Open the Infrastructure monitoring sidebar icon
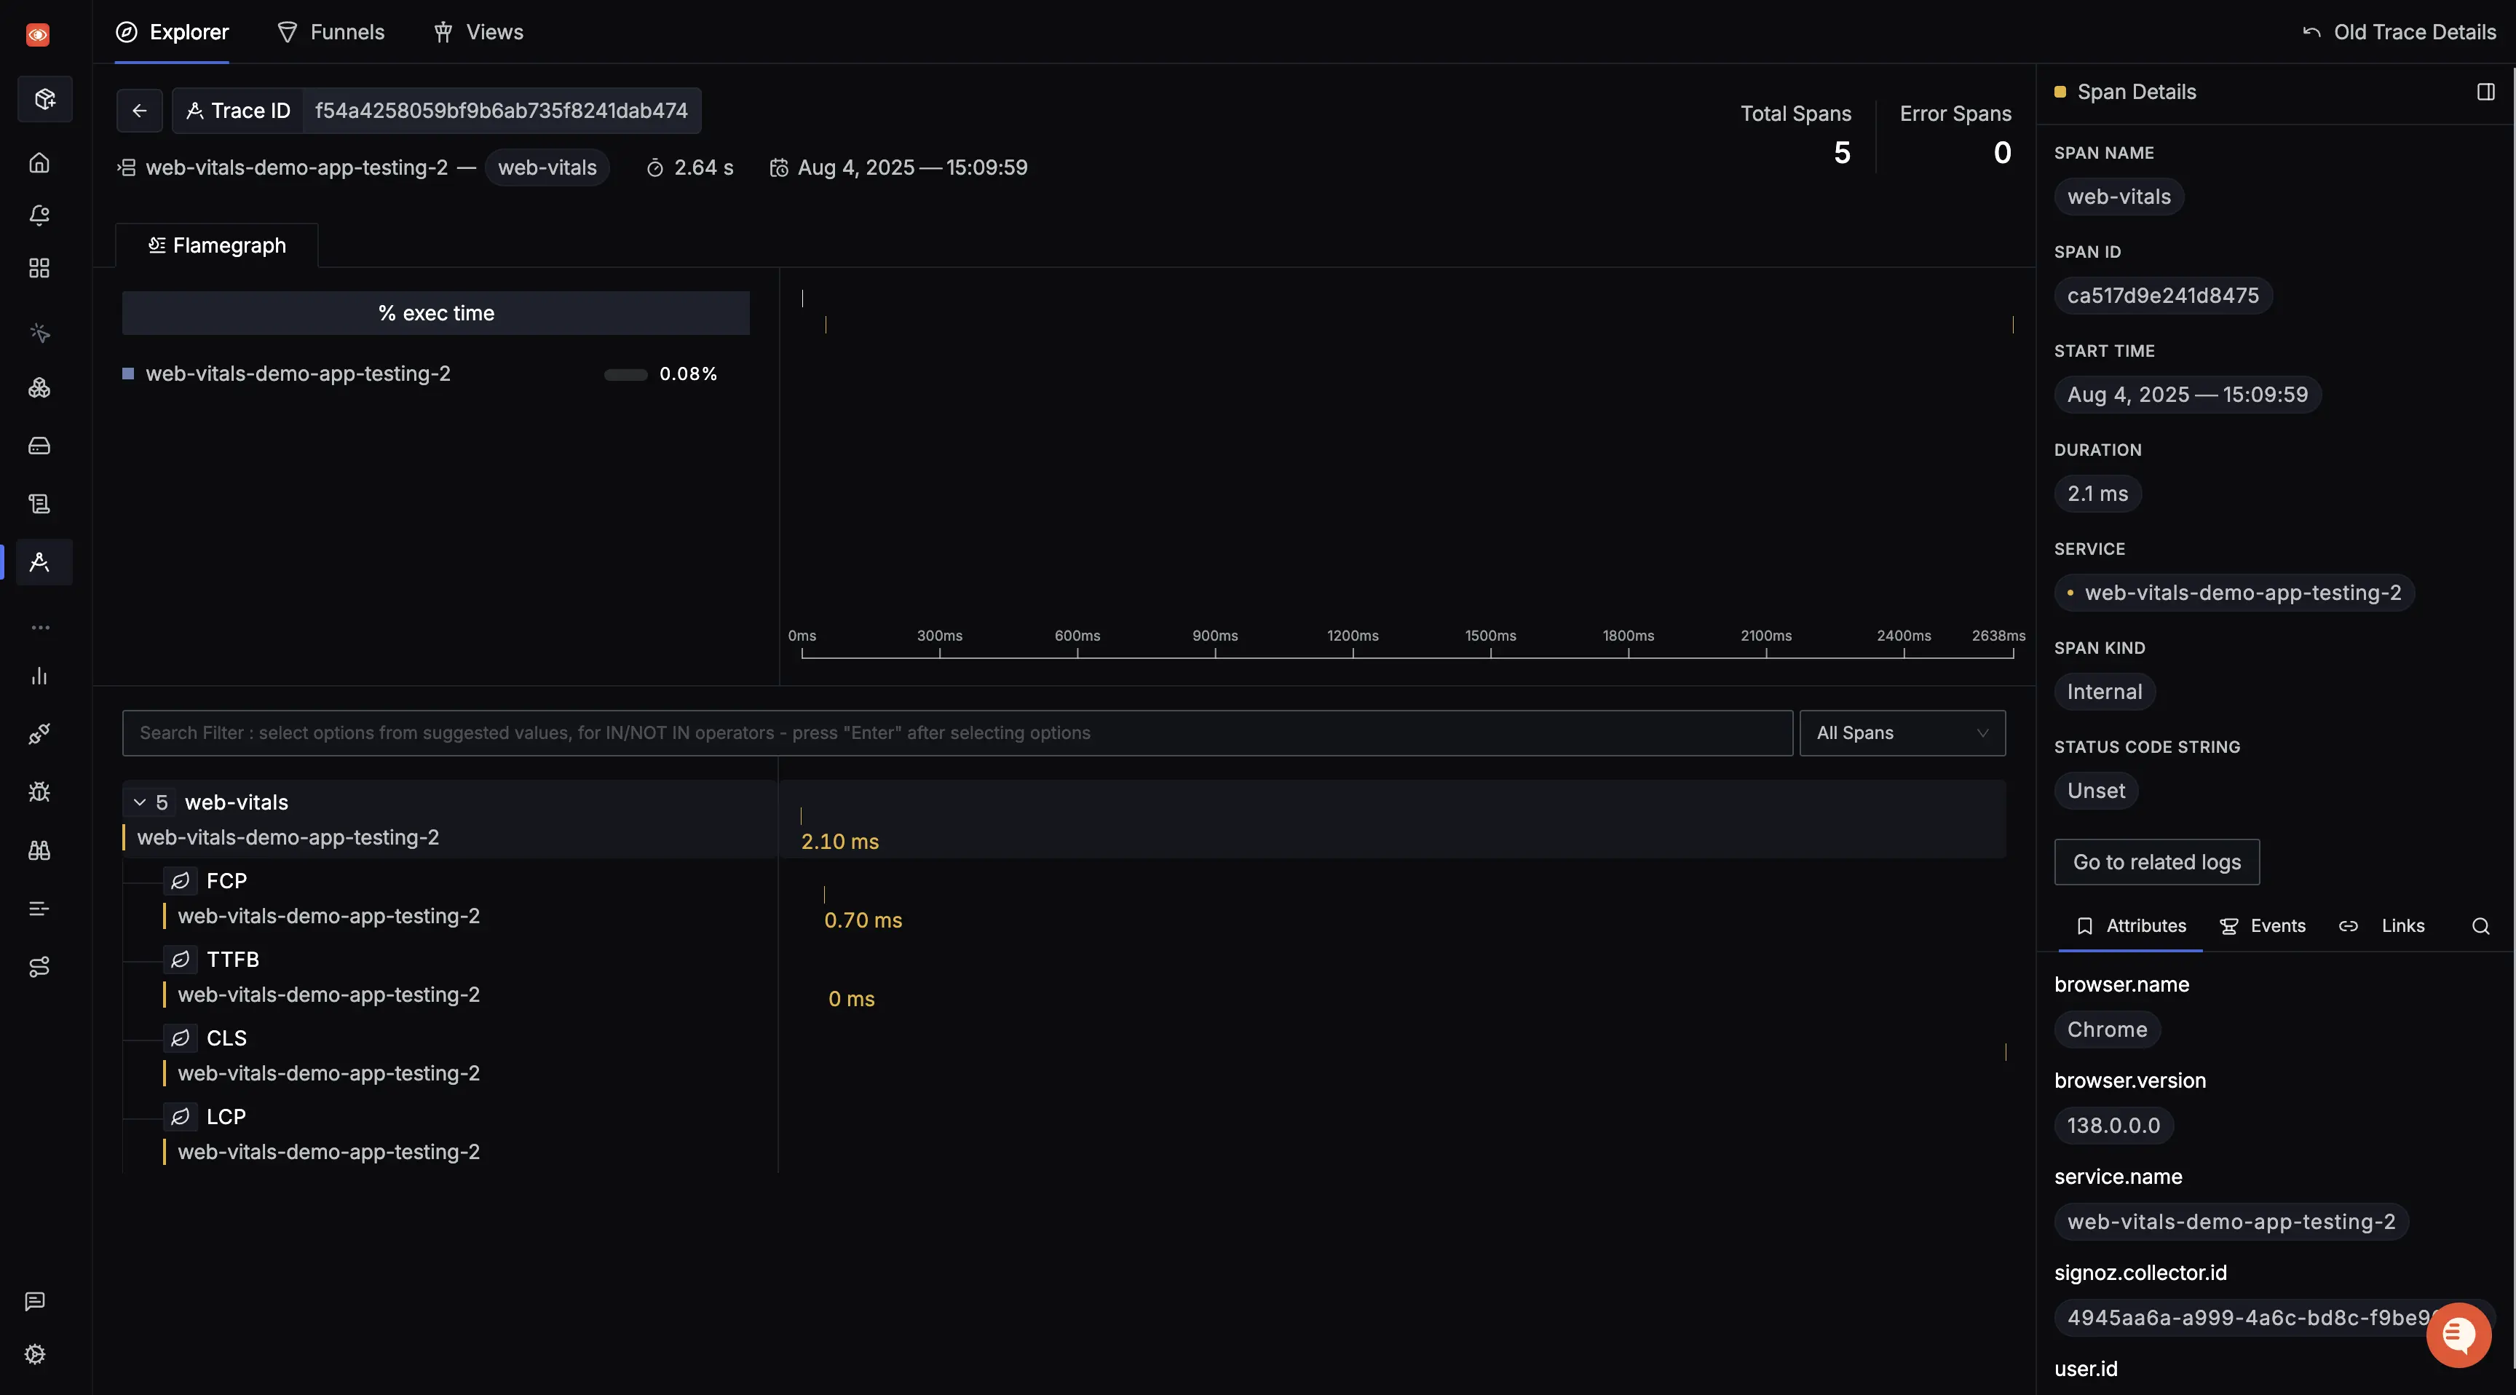The image size is (2516, 1395). click(x=39, y=446)
